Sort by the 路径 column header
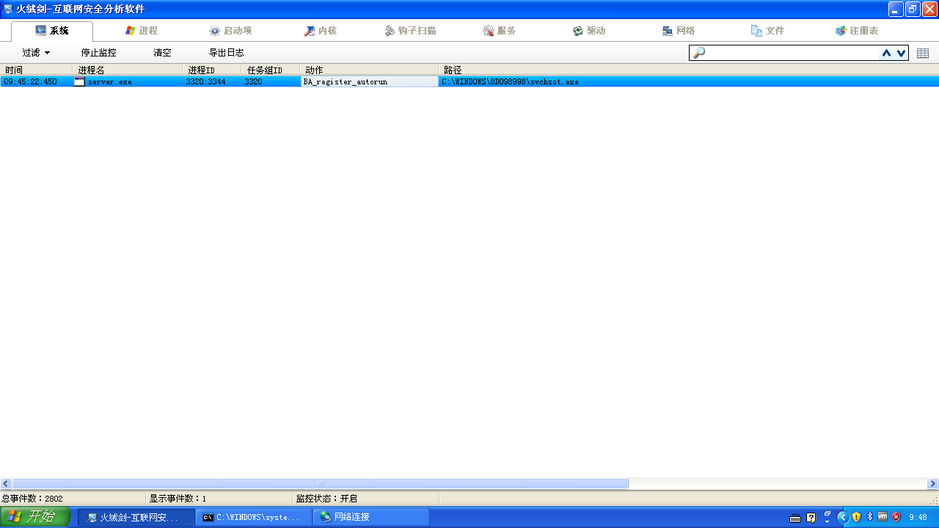Image resolution: width=939 pixels, height=528 pixels. click(x=689, y=70)
